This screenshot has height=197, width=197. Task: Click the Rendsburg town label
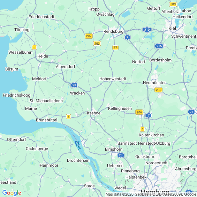point(113,31)
